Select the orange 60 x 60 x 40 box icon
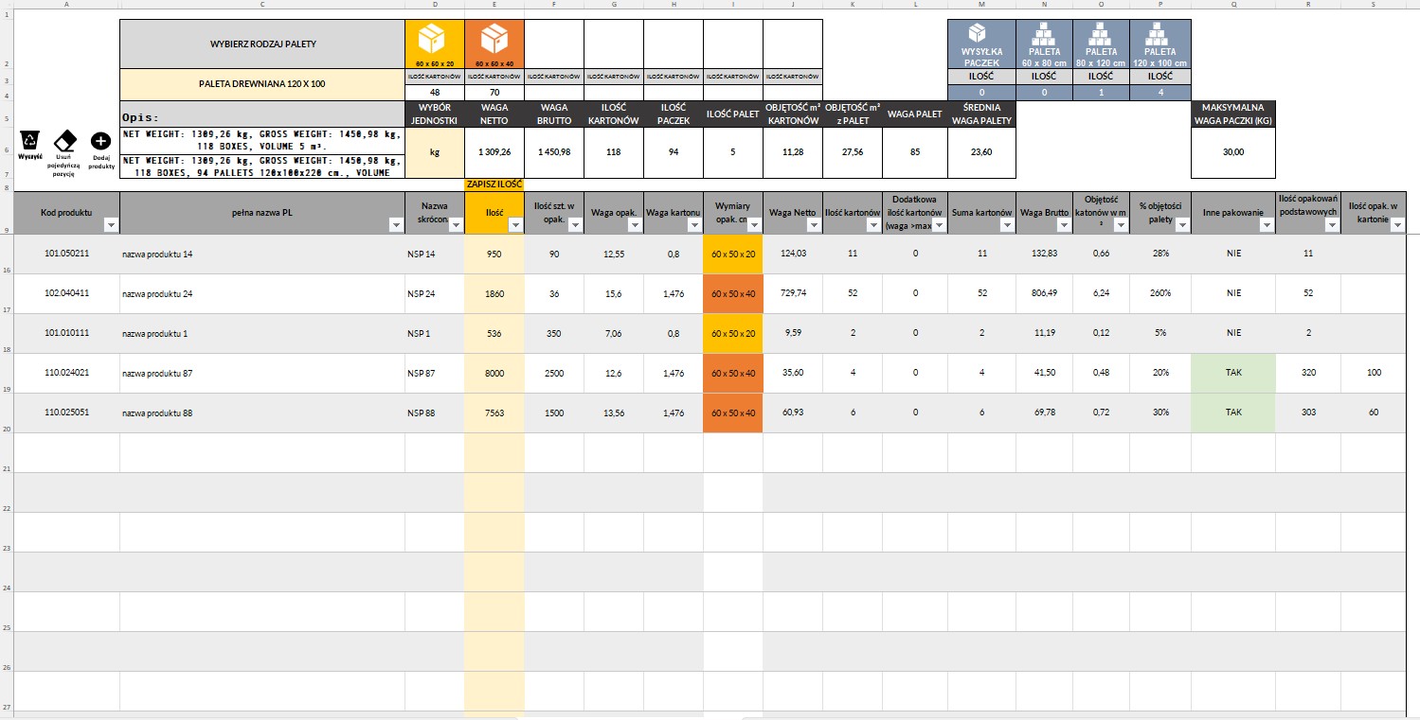 click(x=494, y=40)
